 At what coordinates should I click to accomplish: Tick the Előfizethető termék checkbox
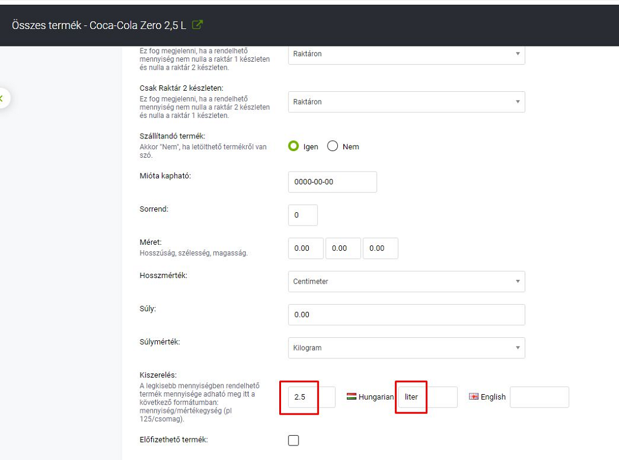(x=294, y=440)
